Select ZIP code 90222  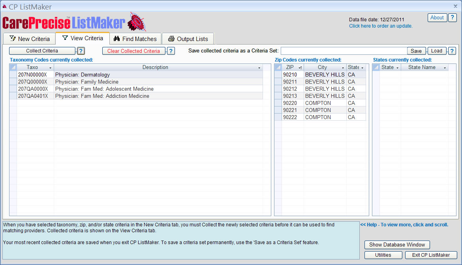point(293,117)
